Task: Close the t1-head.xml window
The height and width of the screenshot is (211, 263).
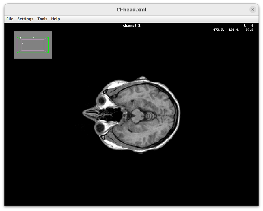Action: point(253,10)
